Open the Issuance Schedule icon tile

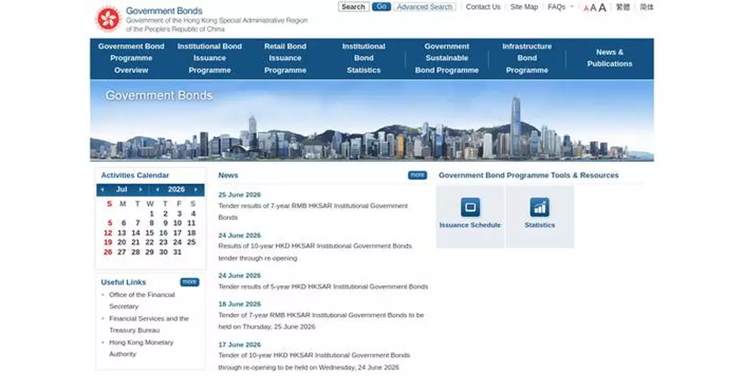point(470,217)
